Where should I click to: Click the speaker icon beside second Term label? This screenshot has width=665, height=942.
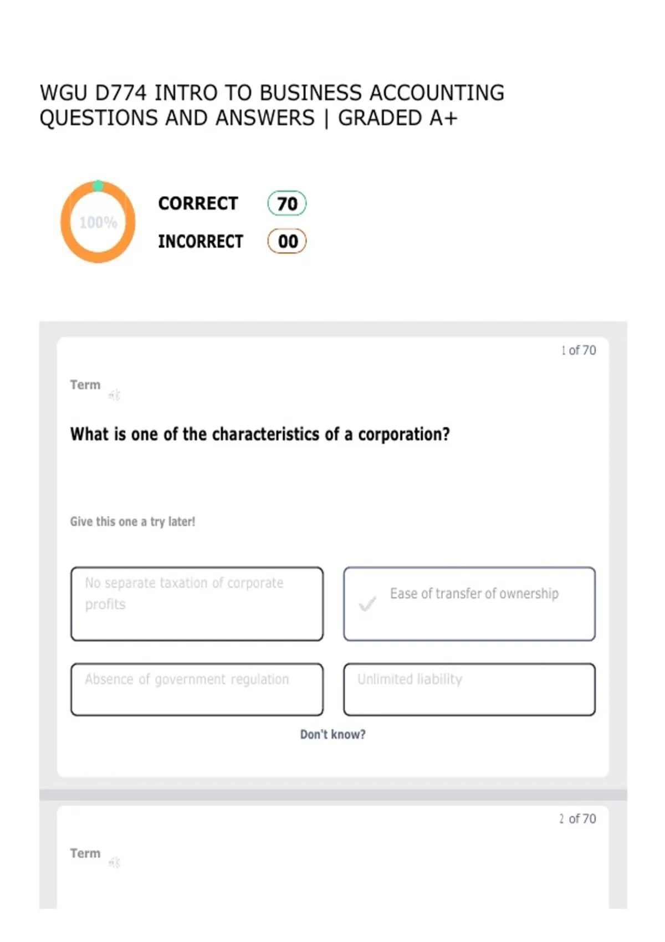pyautogui.click(x=114, y=862)
